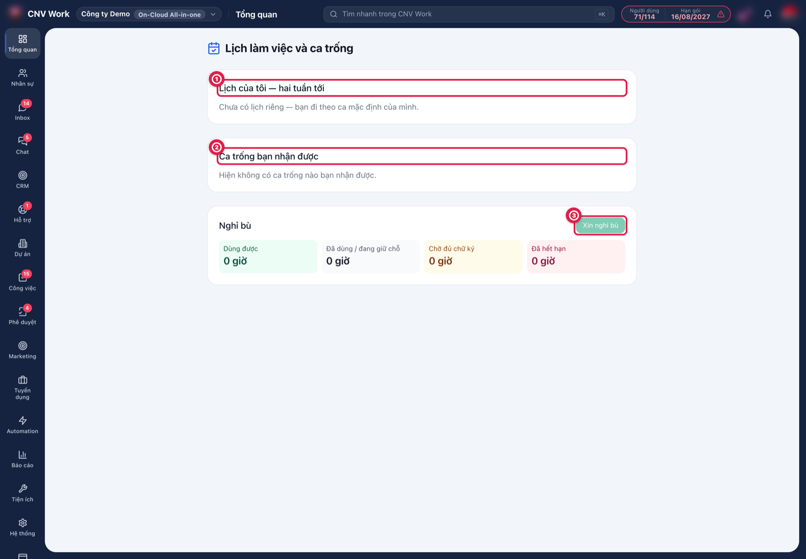Click the expiry warning triangle icon

[721, 14]
